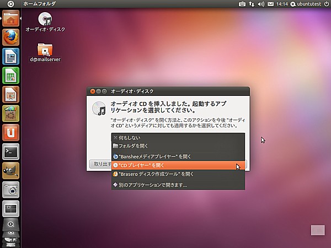The height and width of the screenshot is (248, 331).
Task: Launch LibreOffice Writer from the dock
Action: [x=10, y=56]
